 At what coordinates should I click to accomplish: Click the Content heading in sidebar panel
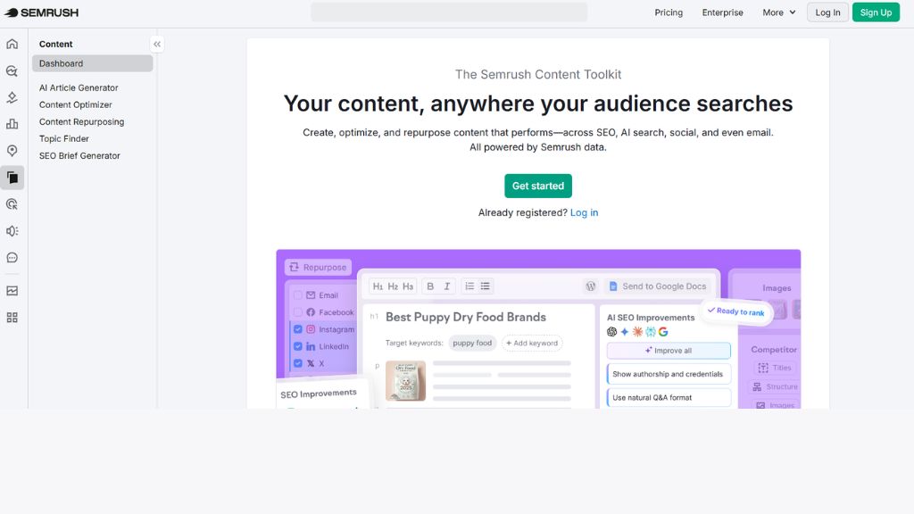click(x=56, y=45)
